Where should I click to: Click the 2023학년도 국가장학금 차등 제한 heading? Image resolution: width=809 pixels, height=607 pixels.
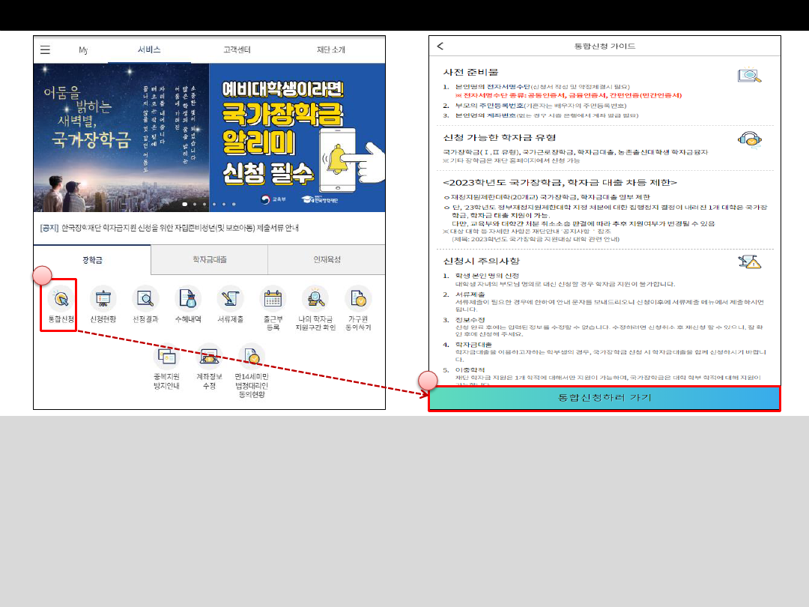point(560,182)
